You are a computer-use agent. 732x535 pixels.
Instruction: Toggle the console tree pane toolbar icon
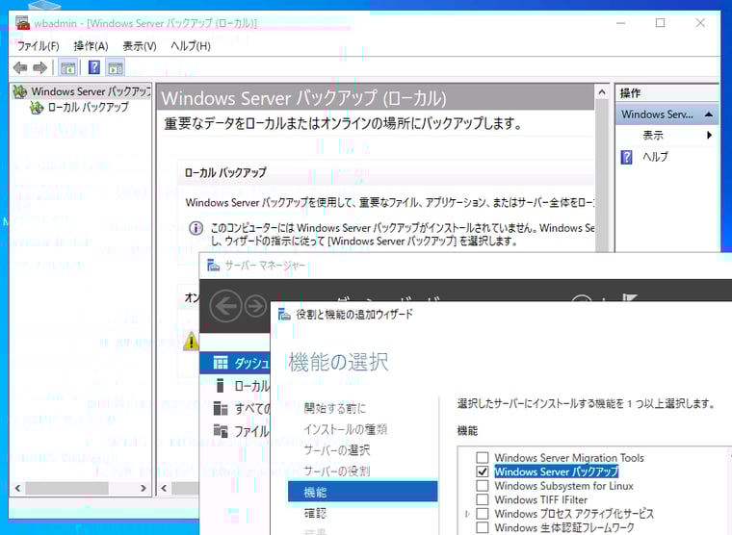coord(67,68)
